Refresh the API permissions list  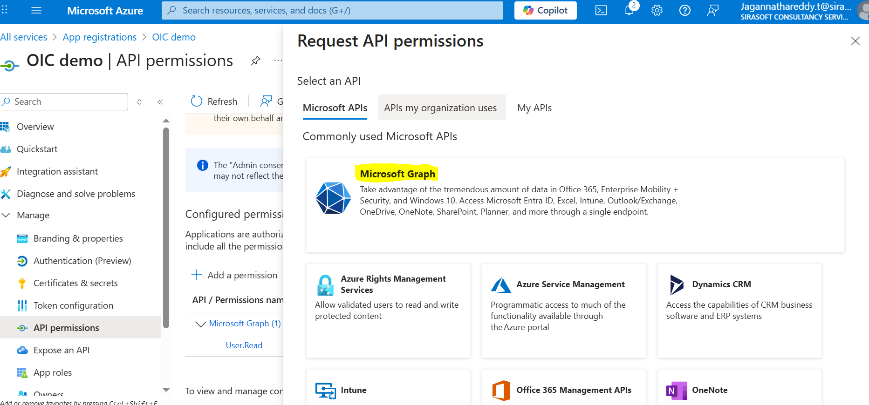click(x=214, y=101)
